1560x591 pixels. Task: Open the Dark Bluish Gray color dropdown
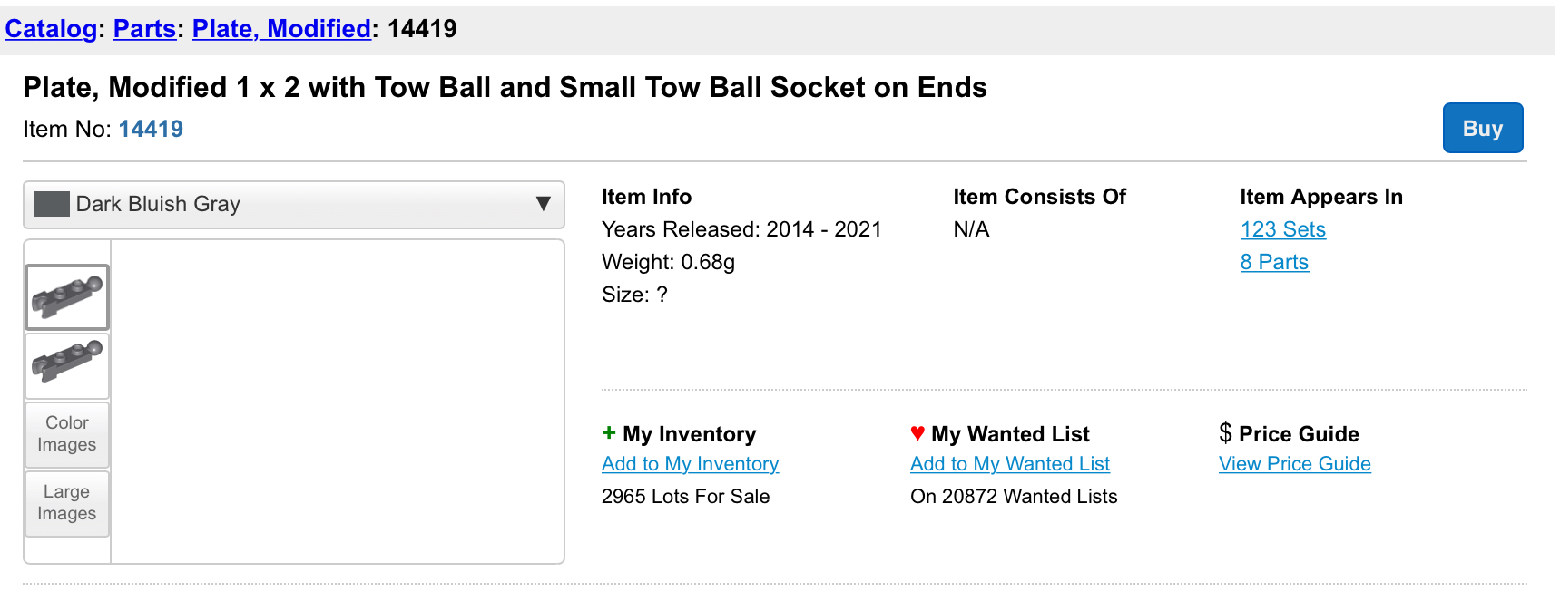tap(293, 205)
